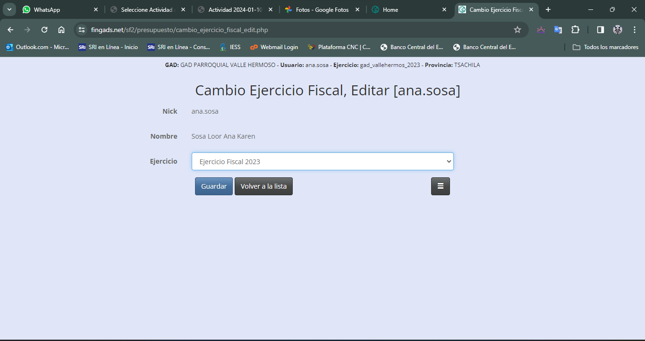Toggle the browser side panel
Image resolution: width=645 pixels, height=341 pixels.
(x=600, y=30)
